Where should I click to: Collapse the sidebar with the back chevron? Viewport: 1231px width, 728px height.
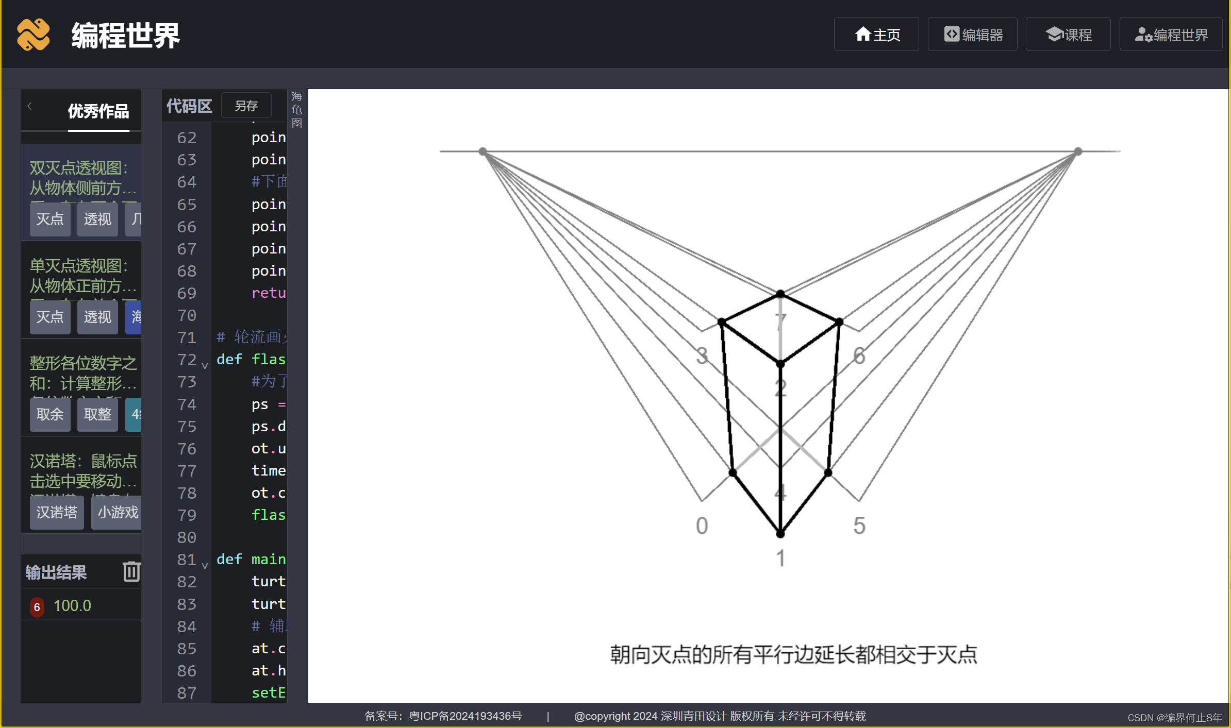(x=30, y=106)
